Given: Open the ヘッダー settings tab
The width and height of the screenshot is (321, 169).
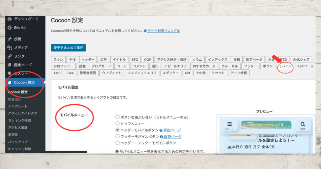Looking at the screenshot, I should pyautogui.click(x=88, y=59).
